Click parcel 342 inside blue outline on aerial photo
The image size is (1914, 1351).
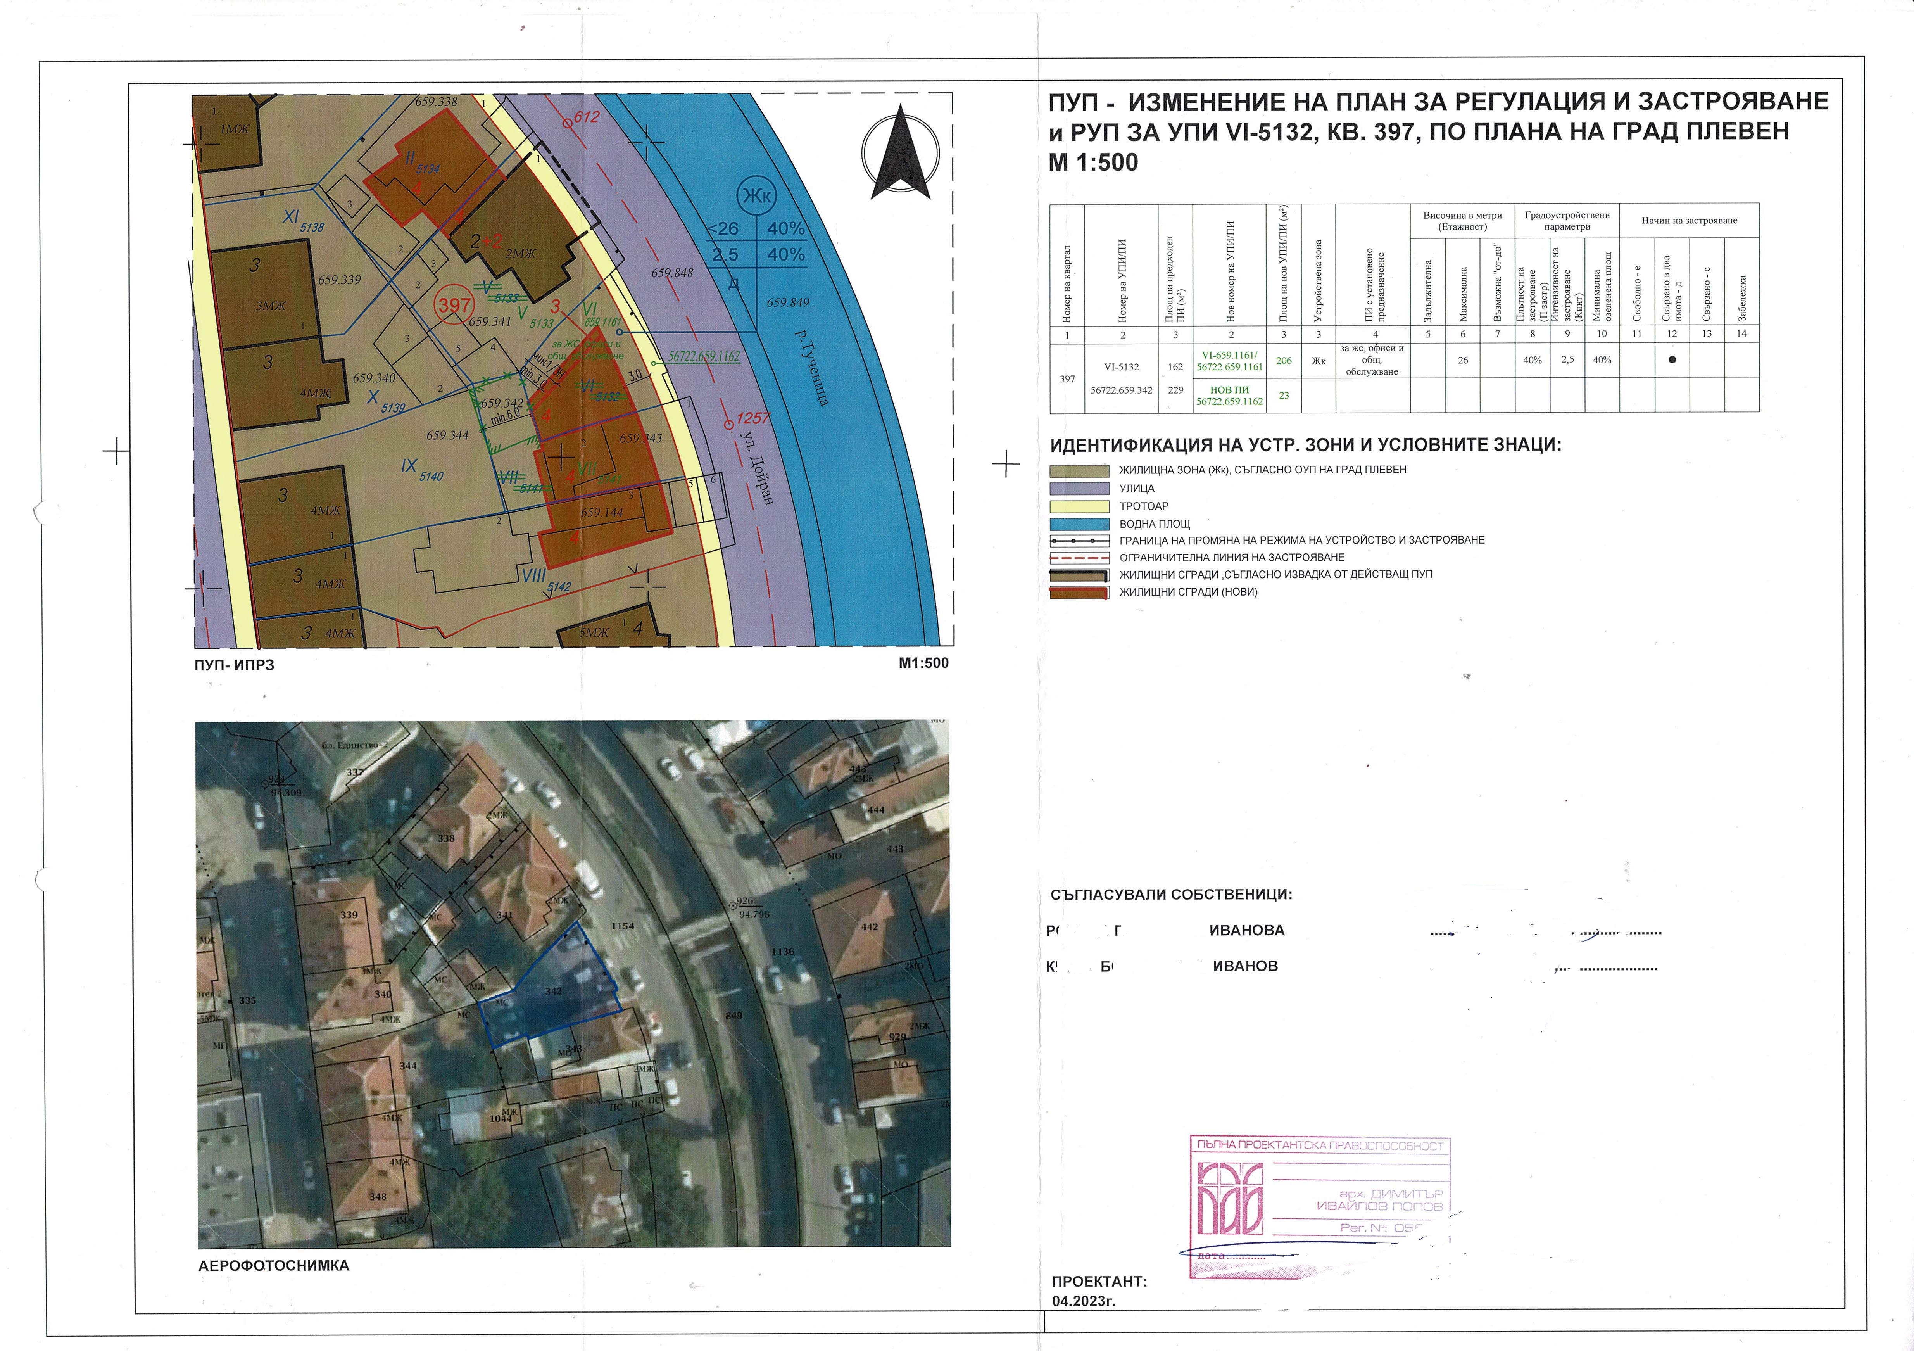pyautogui.click(x=554, y=992)
